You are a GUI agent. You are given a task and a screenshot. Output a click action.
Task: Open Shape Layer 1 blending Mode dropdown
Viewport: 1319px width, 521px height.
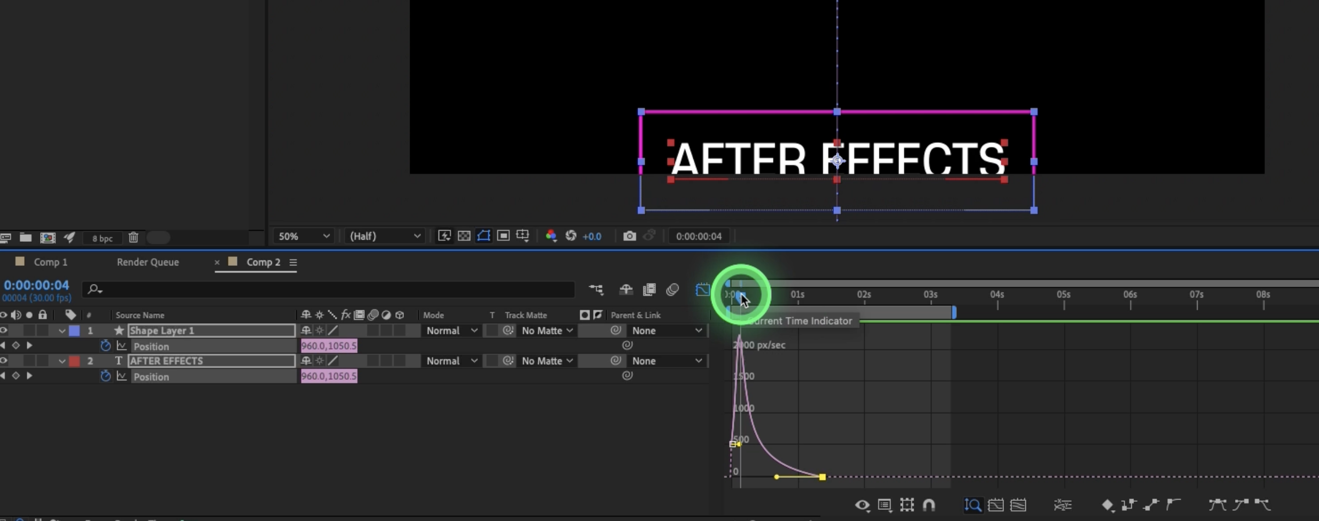coord(451,331)
